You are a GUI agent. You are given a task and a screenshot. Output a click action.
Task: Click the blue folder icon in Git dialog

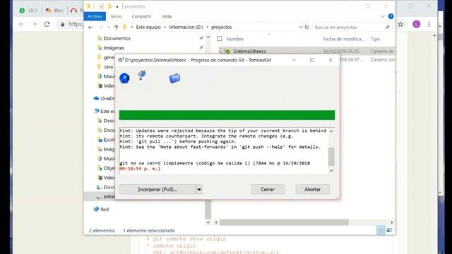[x=174, y=78]
